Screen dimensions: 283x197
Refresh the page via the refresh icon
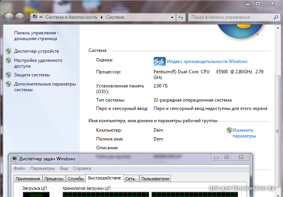(x=181, y=17)
